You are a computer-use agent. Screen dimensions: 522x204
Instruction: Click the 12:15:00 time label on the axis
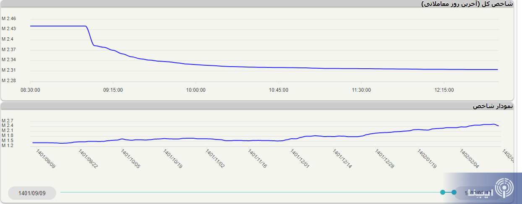point(444,90)
